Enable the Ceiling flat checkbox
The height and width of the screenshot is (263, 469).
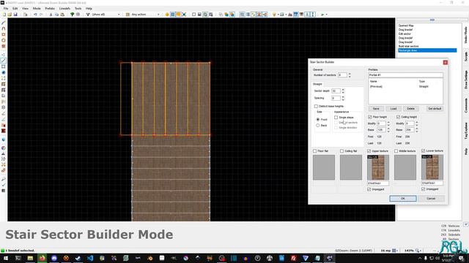342,151
